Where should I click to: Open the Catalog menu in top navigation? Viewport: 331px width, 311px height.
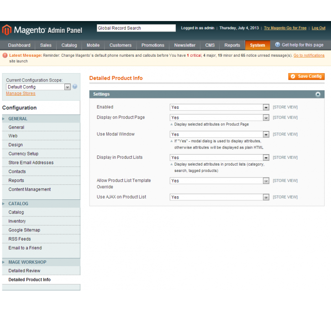pyautogui.click(x=69, y=45)
